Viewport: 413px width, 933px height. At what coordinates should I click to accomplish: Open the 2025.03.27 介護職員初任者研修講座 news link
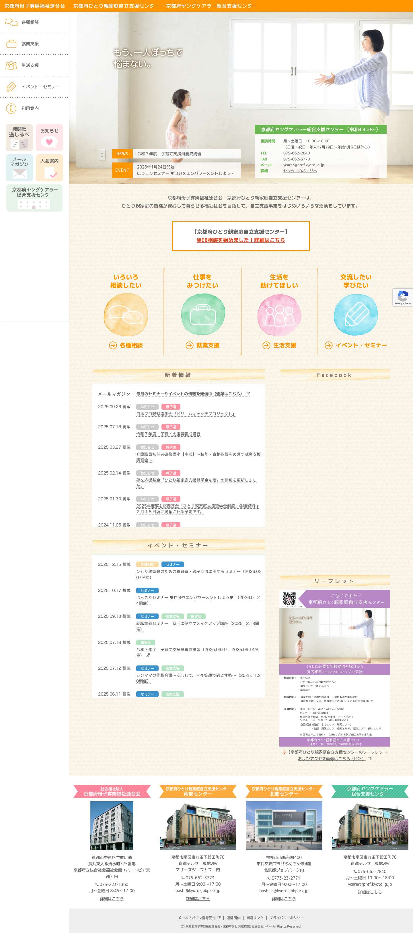[198, 457]
